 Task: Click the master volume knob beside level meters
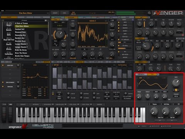click(x=149, y=13)
